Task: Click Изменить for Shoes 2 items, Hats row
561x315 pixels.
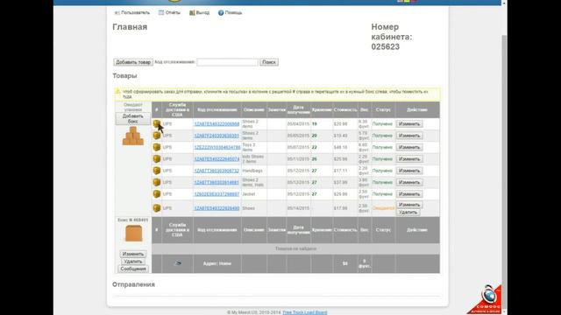Action: coord(409,182)
